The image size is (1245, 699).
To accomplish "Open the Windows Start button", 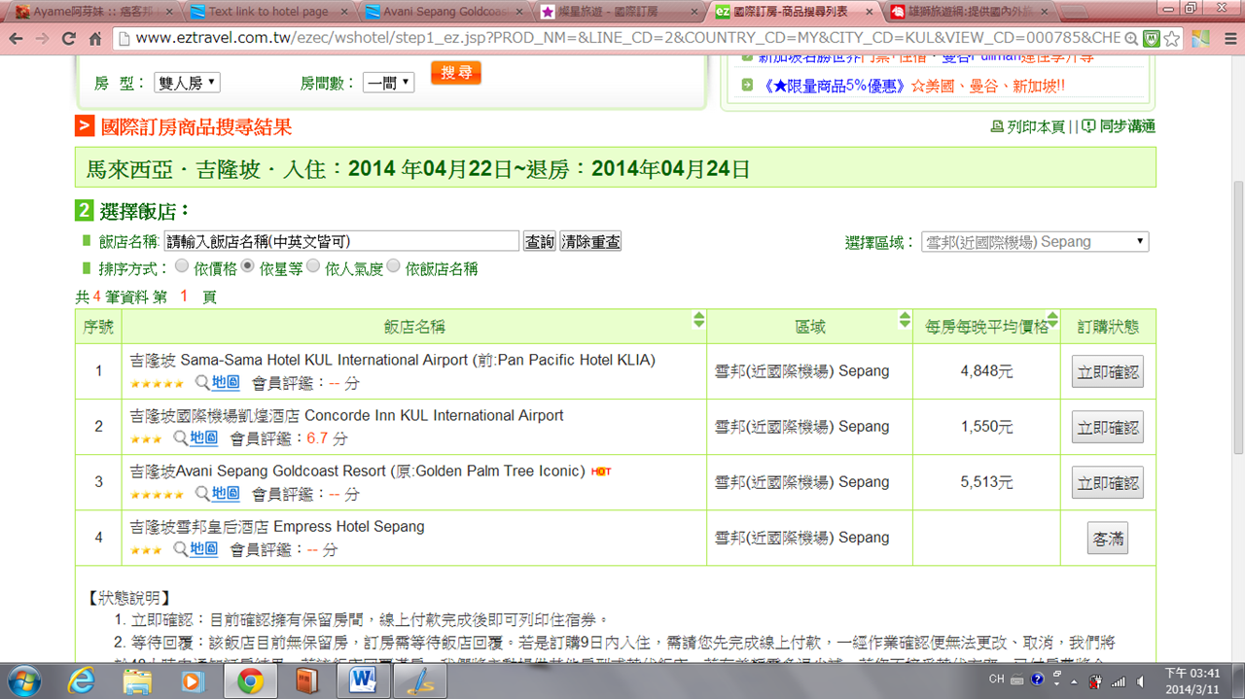I will tap(23, 681).
